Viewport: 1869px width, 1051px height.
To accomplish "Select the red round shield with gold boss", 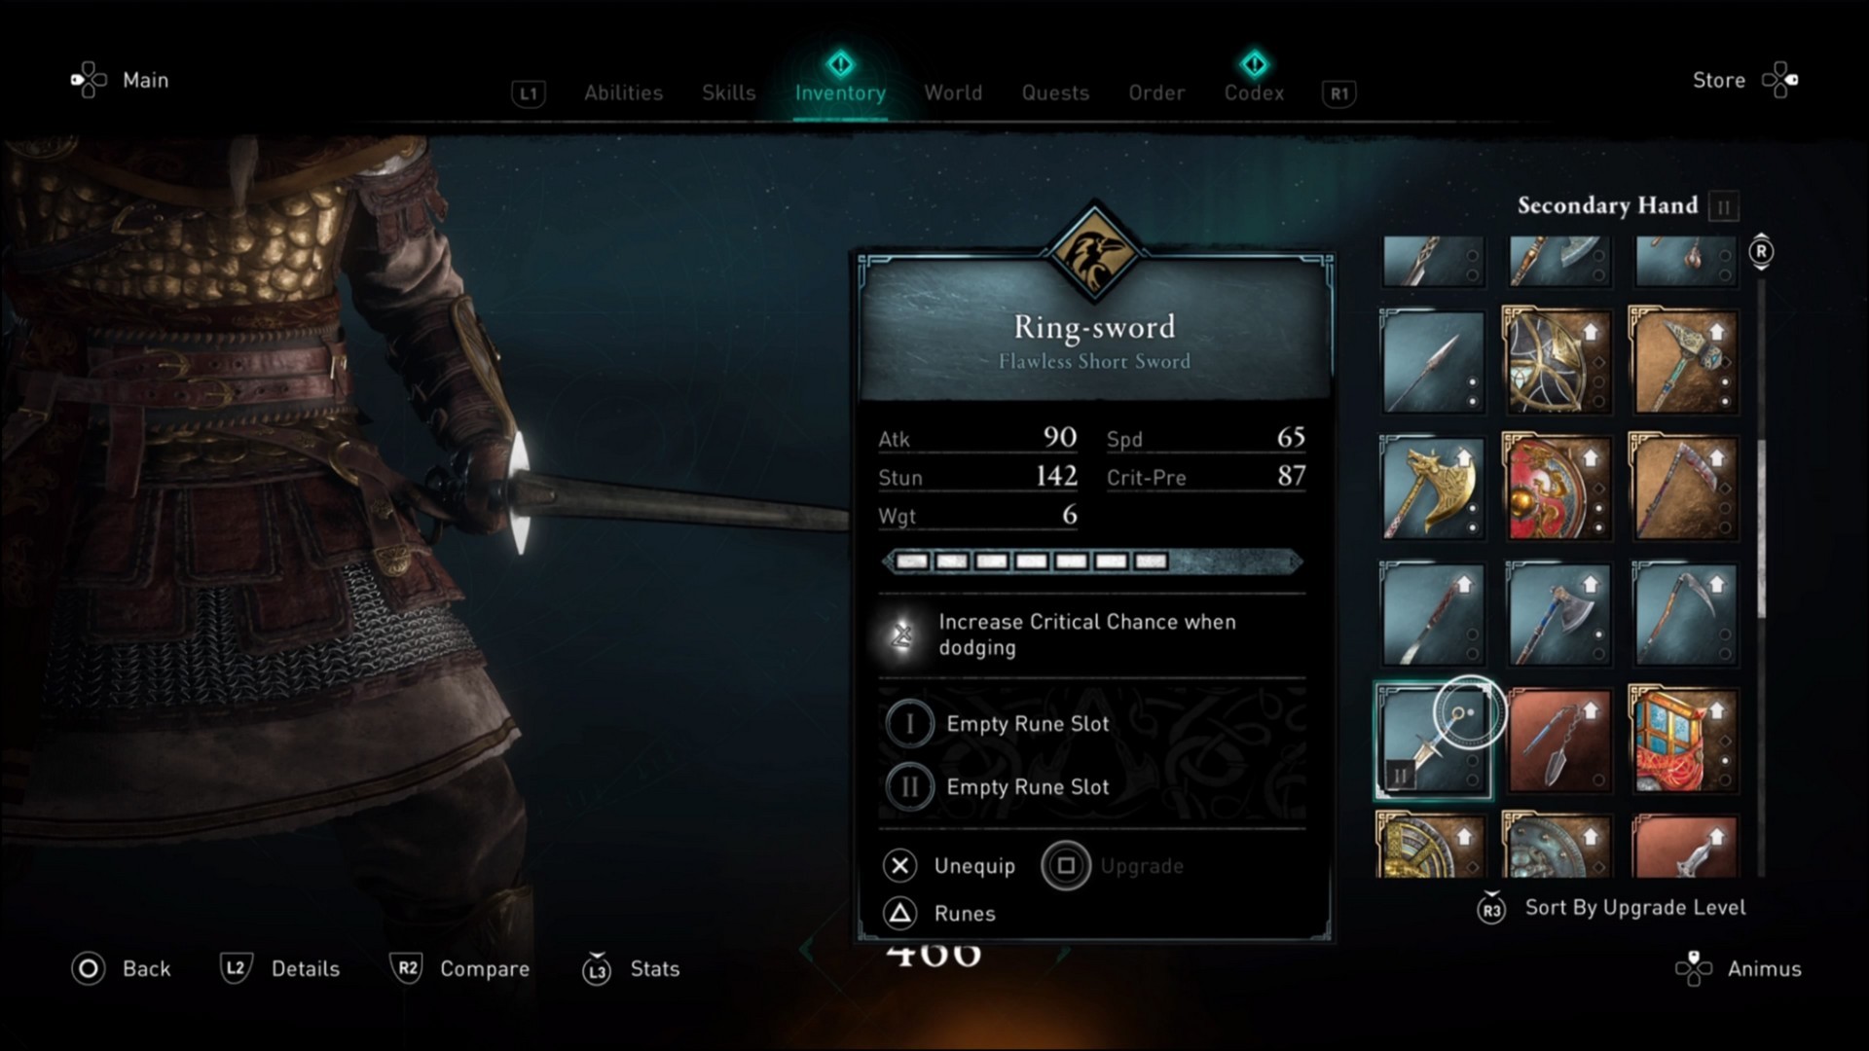I will (1557, 488).
